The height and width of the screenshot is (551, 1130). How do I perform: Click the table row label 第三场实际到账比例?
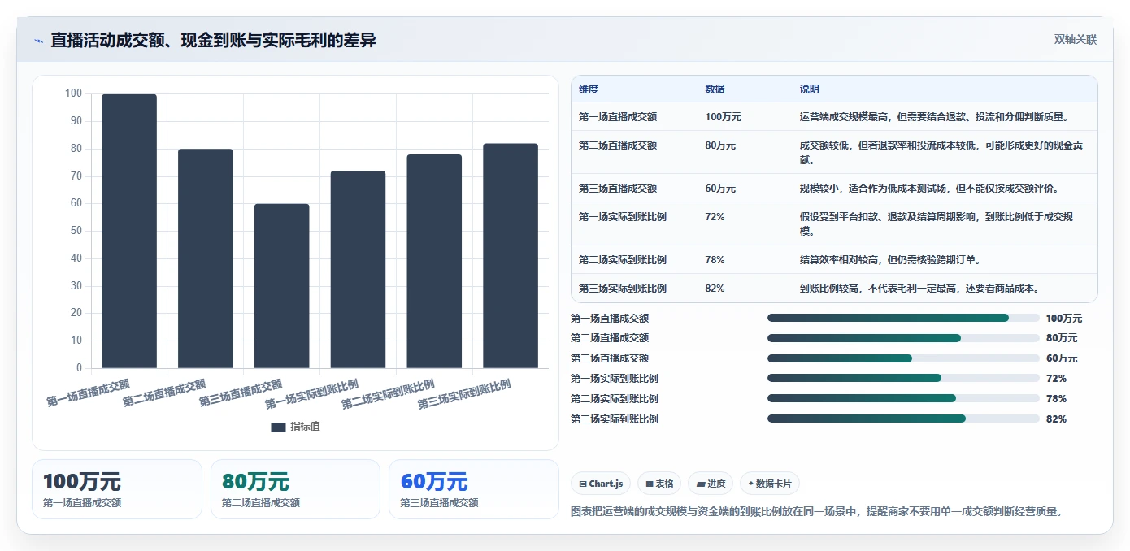[623, 289]
